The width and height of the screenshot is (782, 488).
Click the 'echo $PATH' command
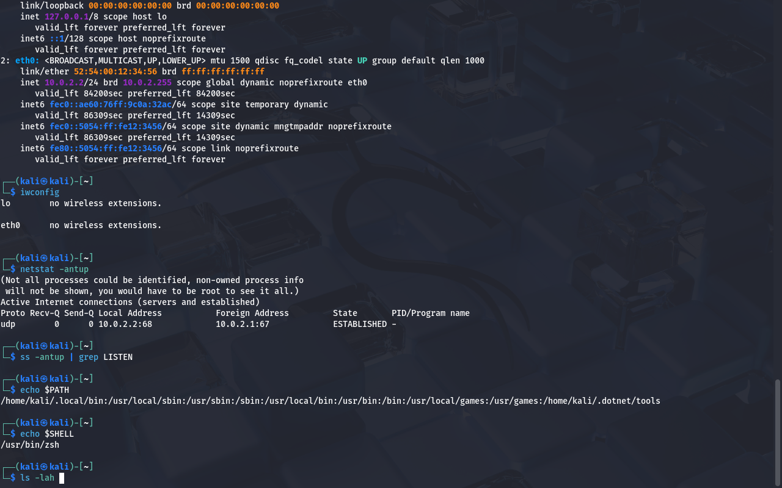[45, 390]
